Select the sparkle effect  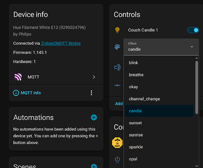[159, 147]
